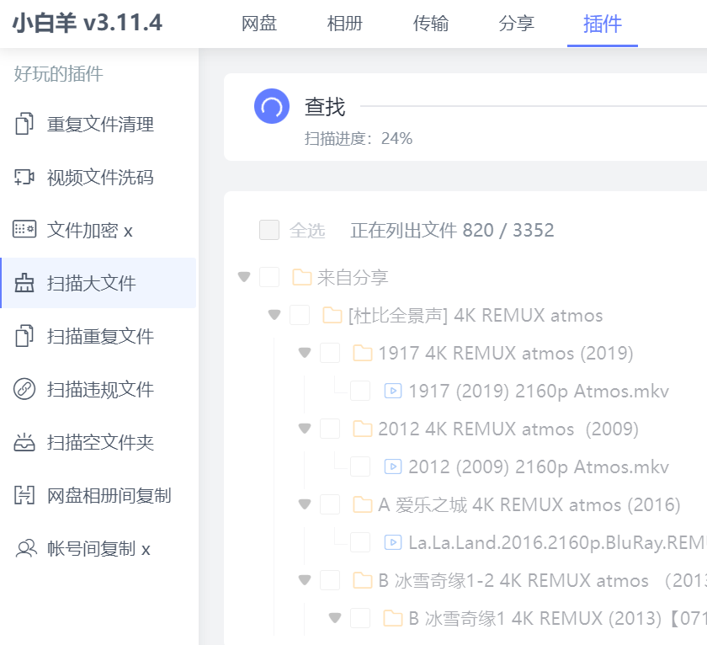Image resolution: width=707 pixels, height=645 pixels.
Task: Click the 来自分享 folder icon
Action: [301, 277]
